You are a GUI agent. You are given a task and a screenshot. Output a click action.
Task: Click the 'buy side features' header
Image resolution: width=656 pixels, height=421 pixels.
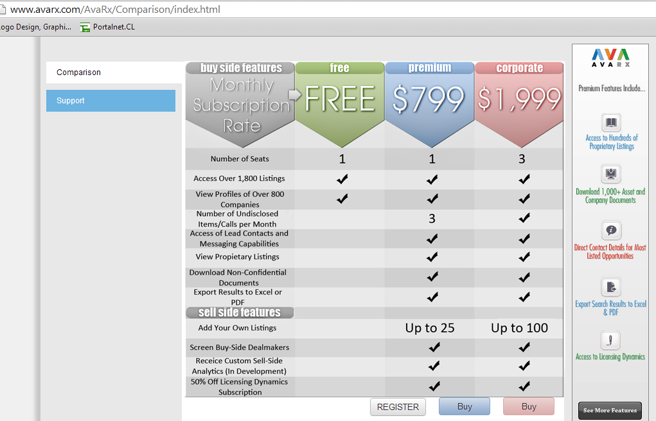(x=241, y=68)
